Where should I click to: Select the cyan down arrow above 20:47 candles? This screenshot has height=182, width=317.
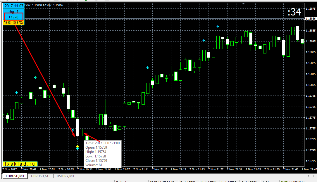tap(35, 77)
